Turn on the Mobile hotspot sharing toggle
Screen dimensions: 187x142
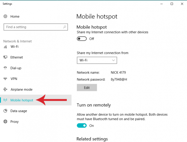coord(82,39)
